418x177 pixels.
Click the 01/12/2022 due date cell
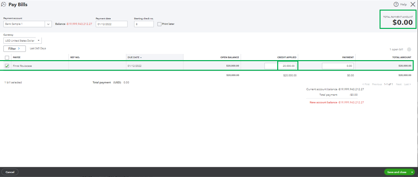pos(134,66)
